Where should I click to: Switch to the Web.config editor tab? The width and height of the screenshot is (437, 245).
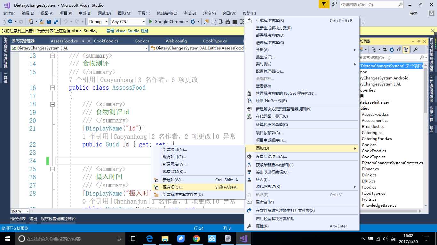[176, 41]
